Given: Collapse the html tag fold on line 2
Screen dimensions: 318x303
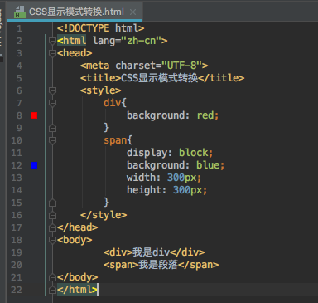Looking at the screenshot, I should coord(52,41).
